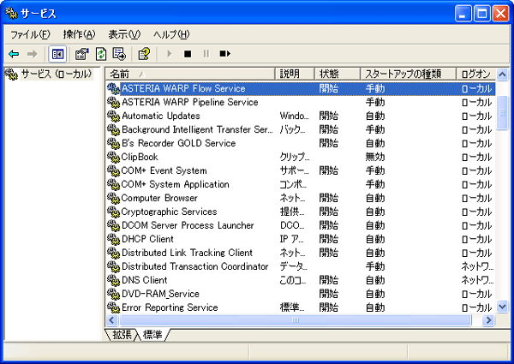Click the Forward arrow toolbar icon
Viewport: 514px width, 364px height.
click(32, 54)
